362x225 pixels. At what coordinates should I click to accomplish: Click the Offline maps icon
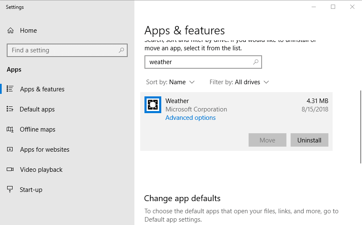tap(10, 129)
